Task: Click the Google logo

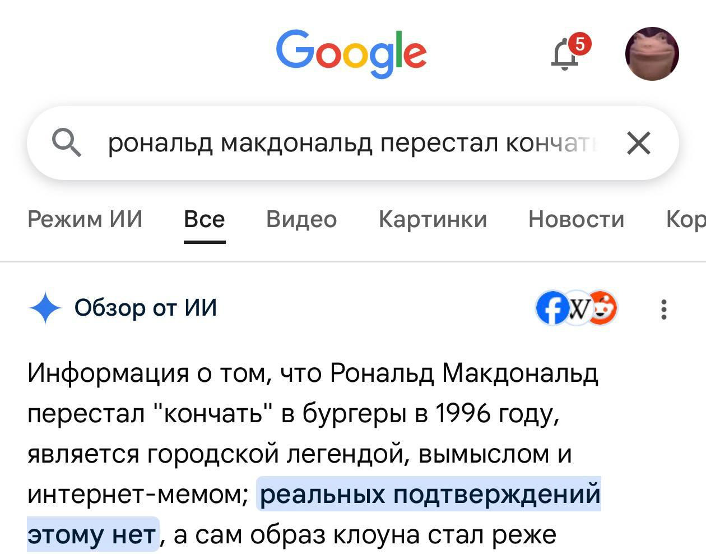Action: 351,53
